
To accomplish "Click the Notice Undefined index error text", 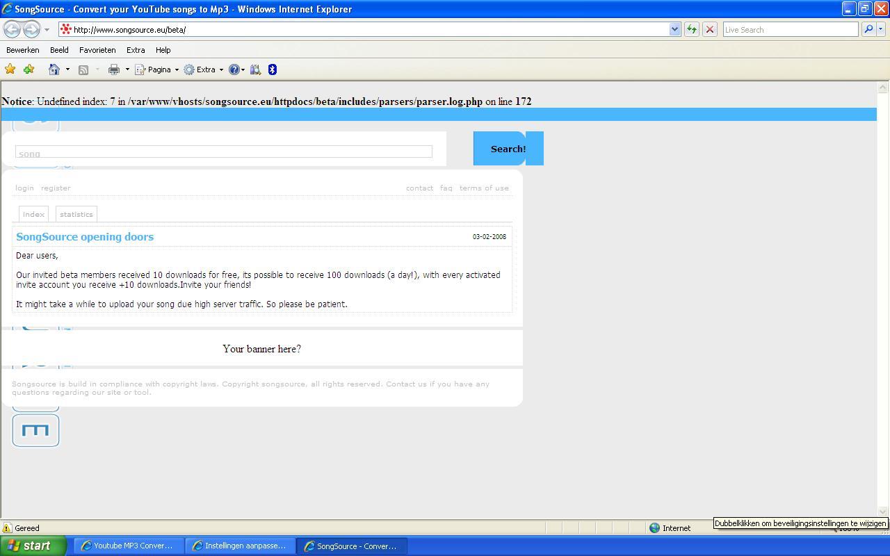I will [x=266, y=101].
